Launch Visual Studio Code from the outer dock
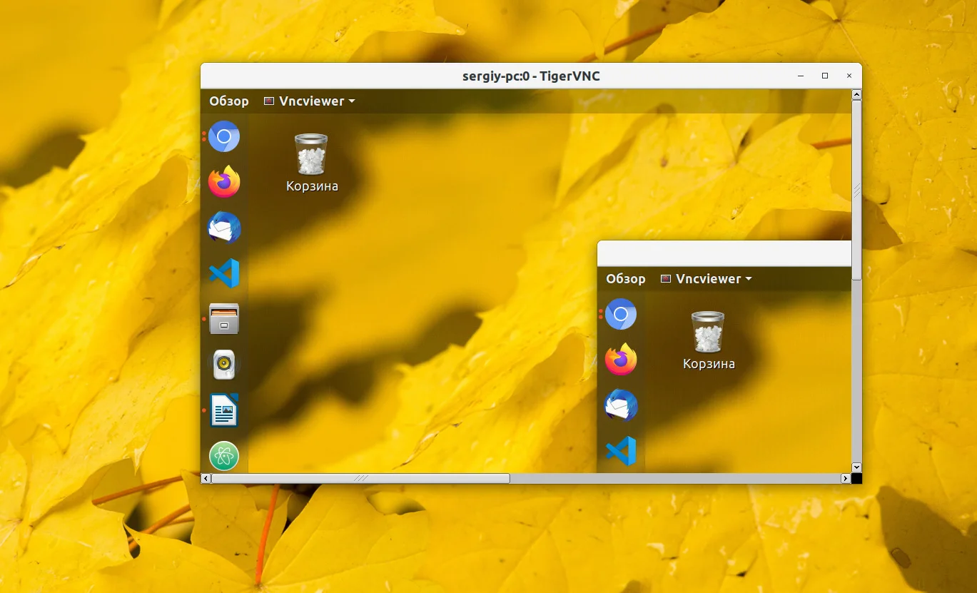 click(224, 273)
